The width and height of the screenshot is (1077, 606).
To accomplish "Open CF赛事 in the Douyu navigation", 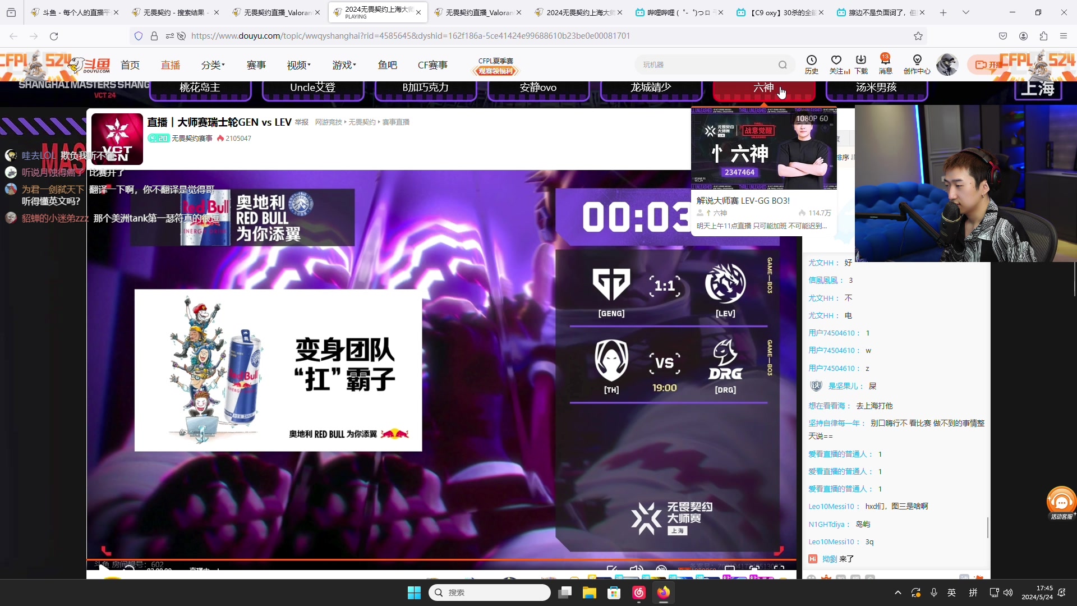I will [432, 65].
